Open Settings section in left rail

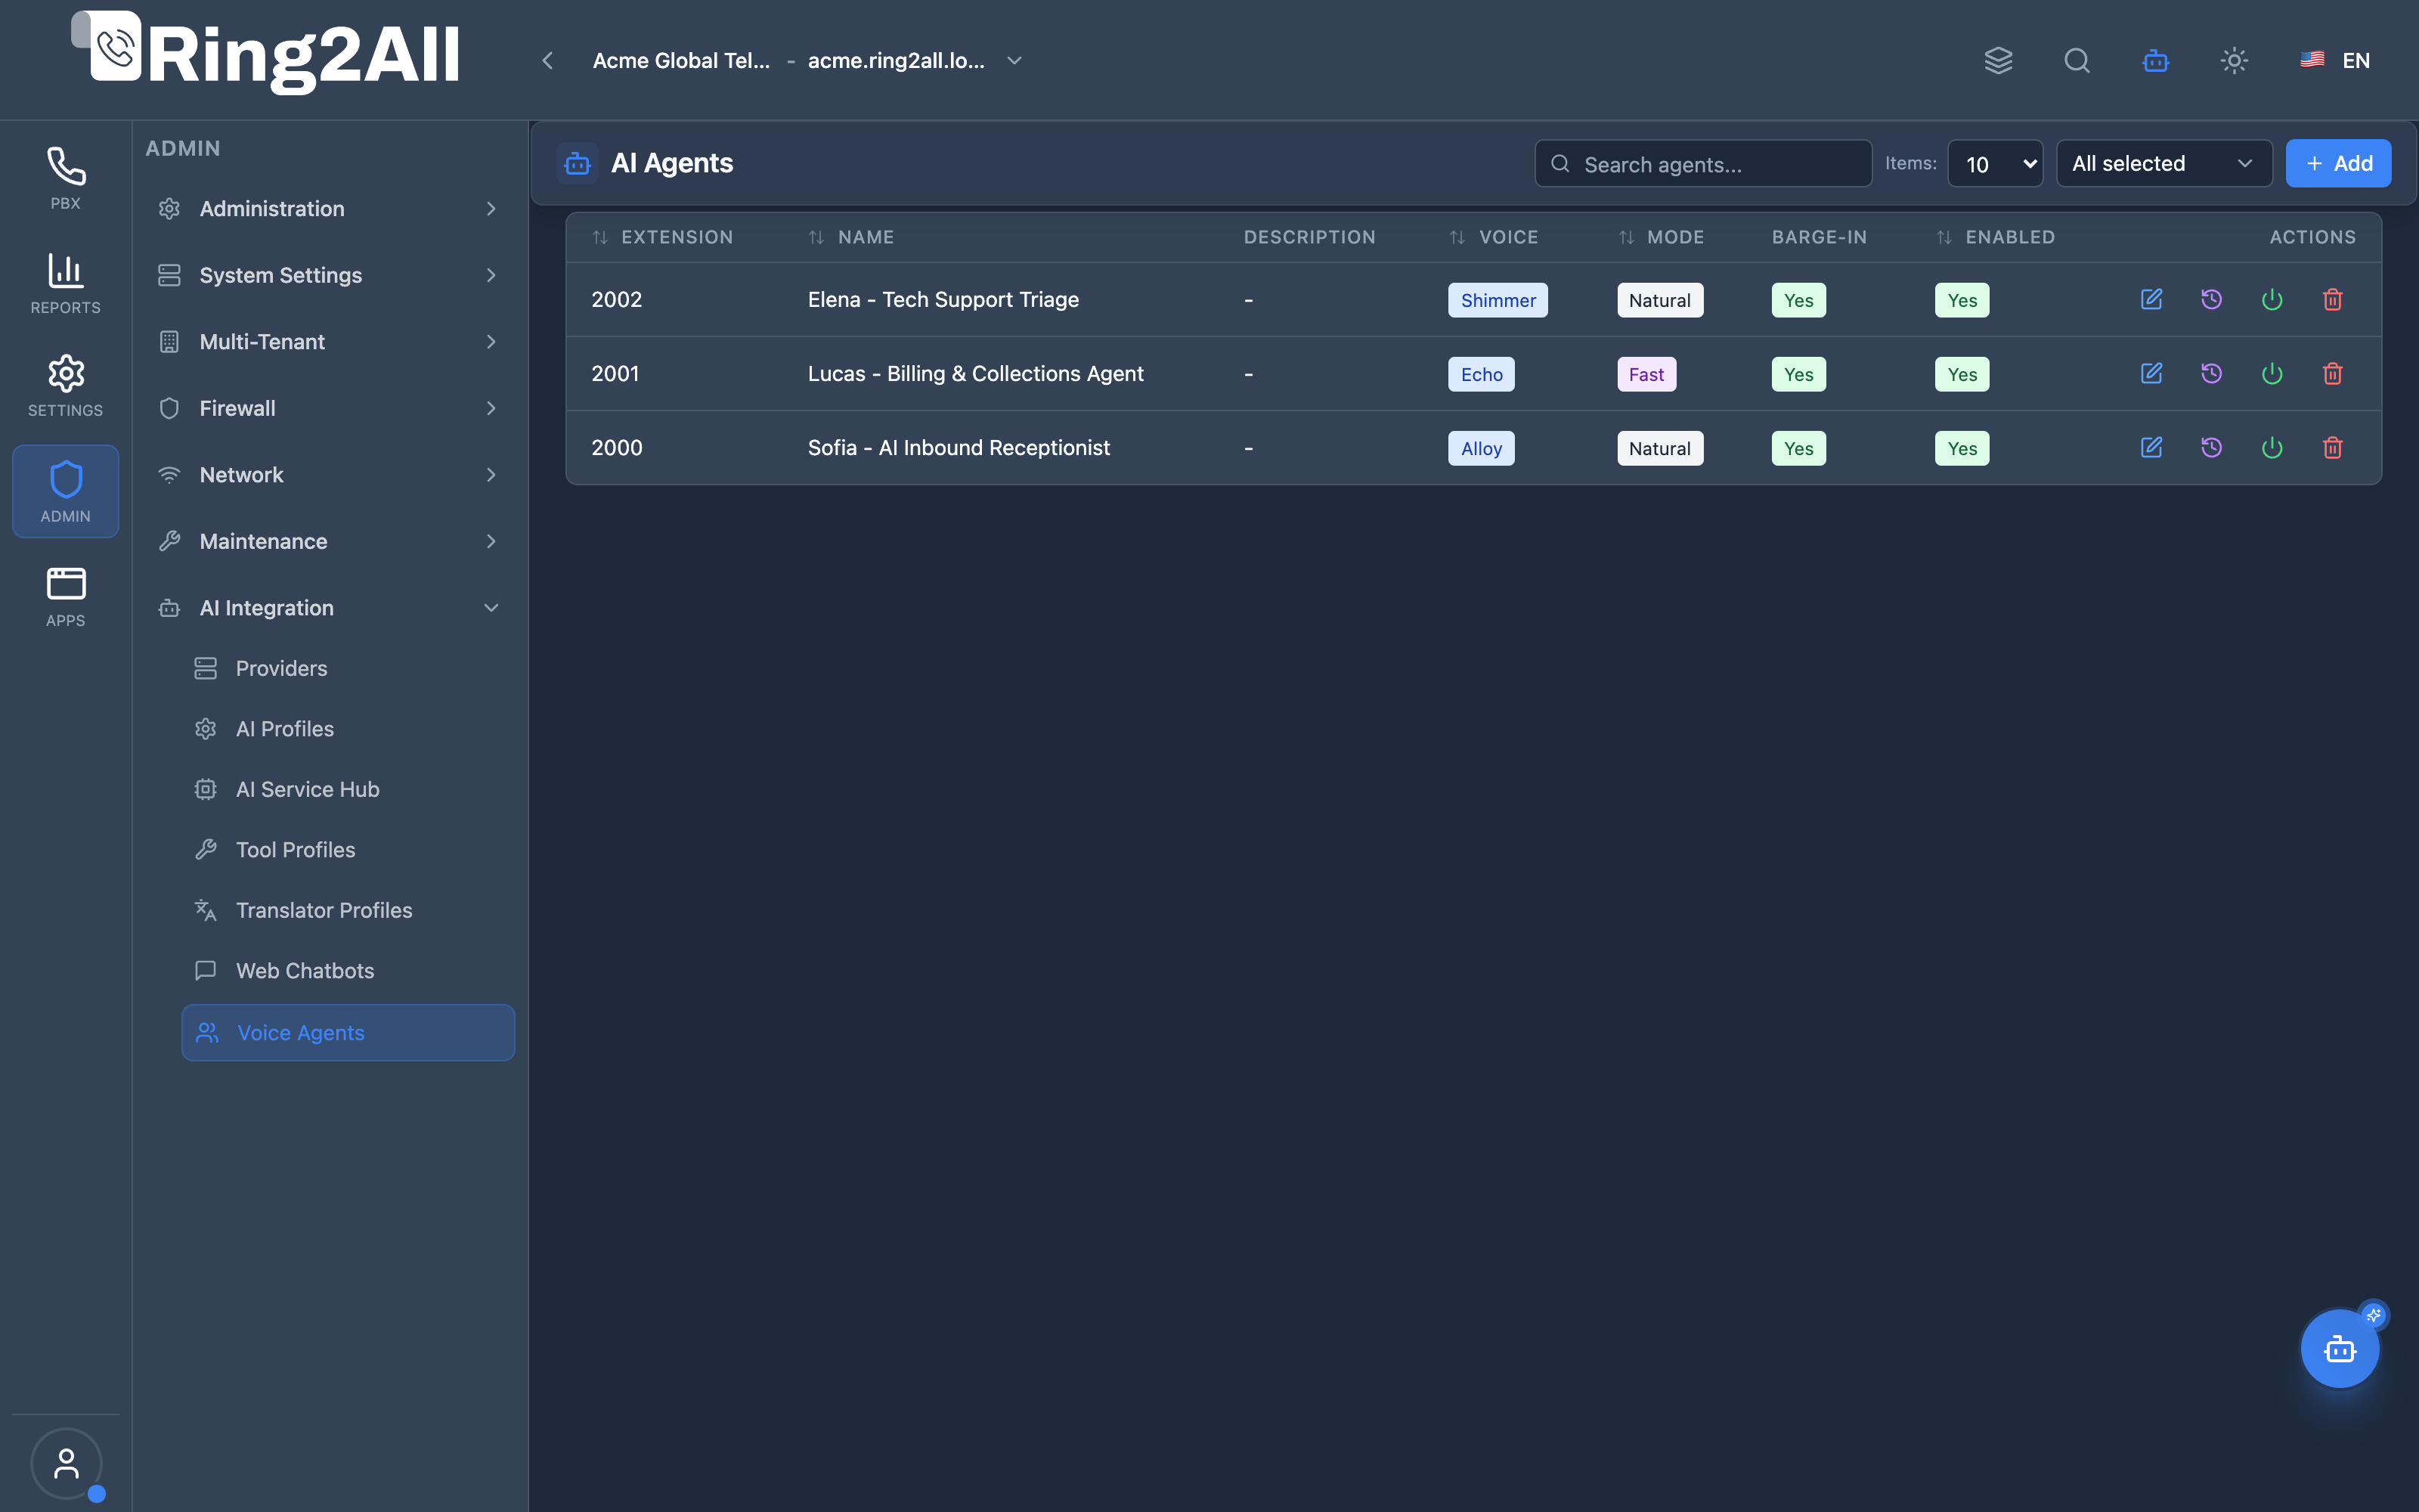pyautogui.click(x=66, y=386)
